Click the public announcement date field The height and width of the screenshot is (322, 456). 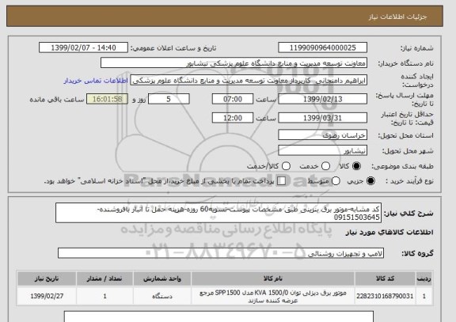click(83, 47)
